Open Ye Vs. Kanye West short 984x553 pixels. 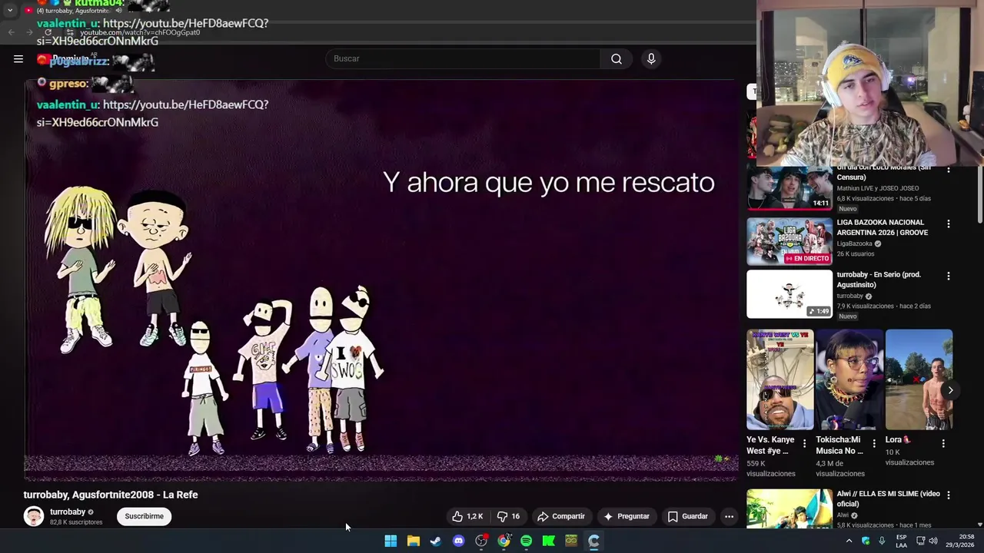coord(780,379)
